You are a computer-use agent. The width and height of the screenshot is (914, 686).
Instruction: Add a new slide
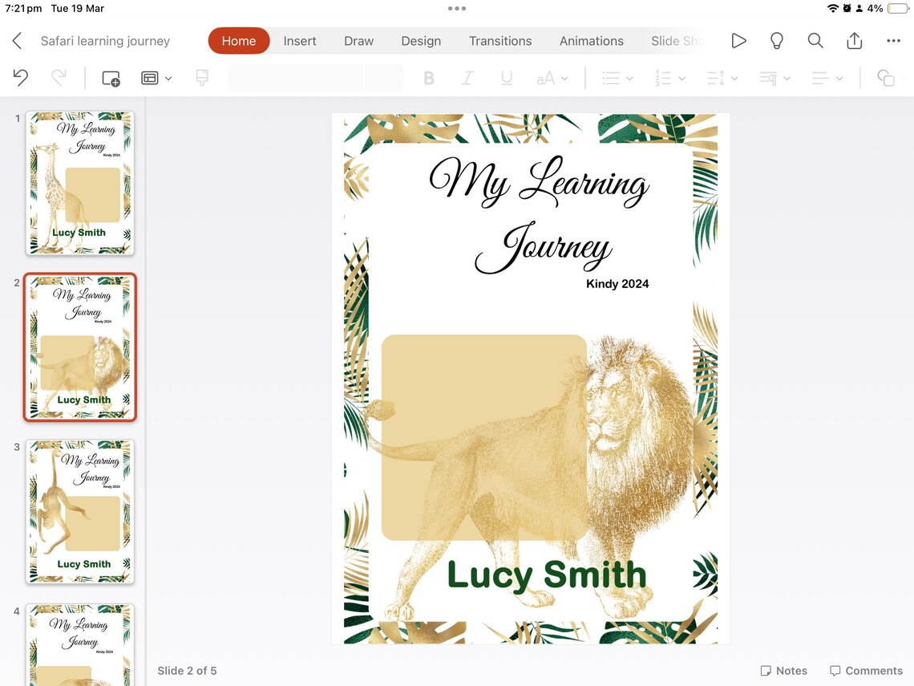coord(111,78)
